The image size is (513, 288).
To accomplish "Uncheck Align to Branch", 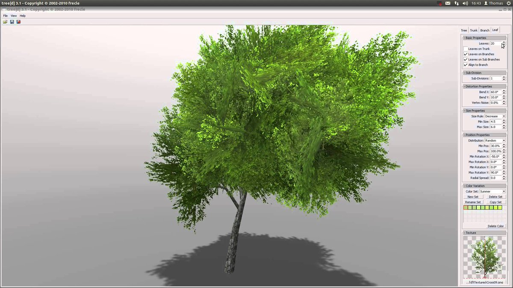I will pos(466,65).
